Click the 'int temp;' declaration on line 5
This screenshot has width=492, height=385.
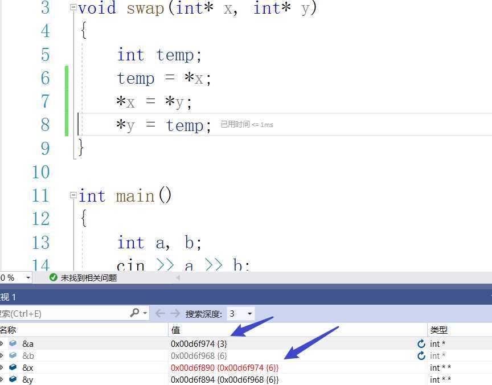pyautogui.click(x=159, y=55)
